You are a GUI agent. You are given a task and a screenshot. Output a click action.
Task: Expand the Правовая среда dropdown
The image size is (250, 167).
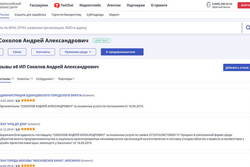(x=78, y=52)
